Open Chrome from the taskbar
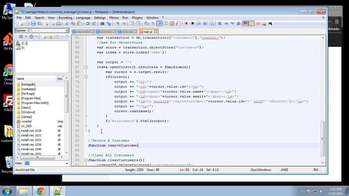Viewport: 349px width, 196px height. click(x=41, y=191)
